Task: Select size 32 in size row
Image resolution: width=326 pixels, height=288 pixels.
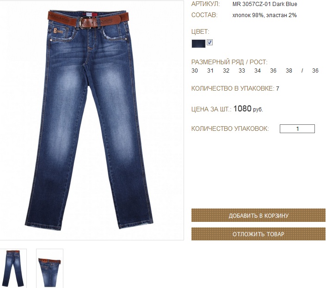Action: coord(226,71)
